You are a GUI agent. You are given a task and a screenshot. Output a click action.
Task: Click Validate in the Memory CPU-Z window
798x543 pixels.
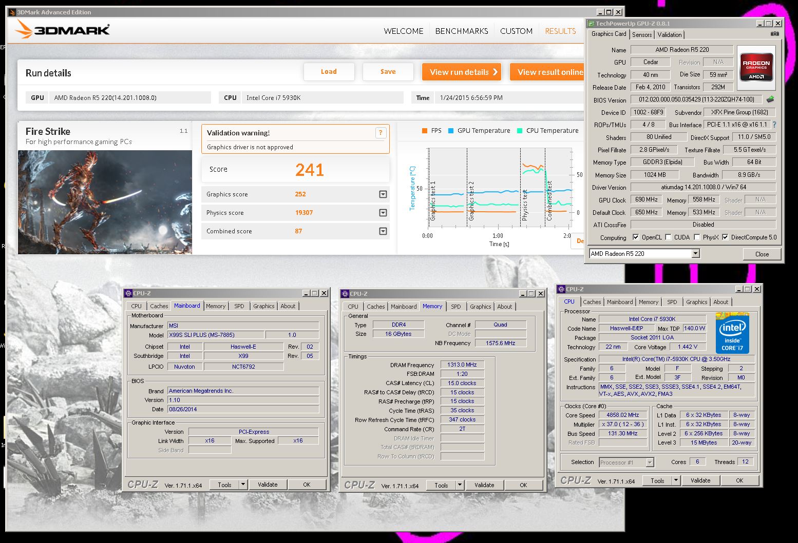[x=484, y=485]
